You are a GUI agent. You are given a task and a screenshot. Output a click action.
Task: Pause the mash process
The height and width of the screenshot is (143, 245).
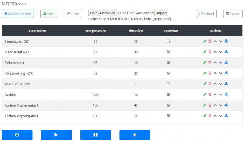pyautogui.click(x=96, y=135)
